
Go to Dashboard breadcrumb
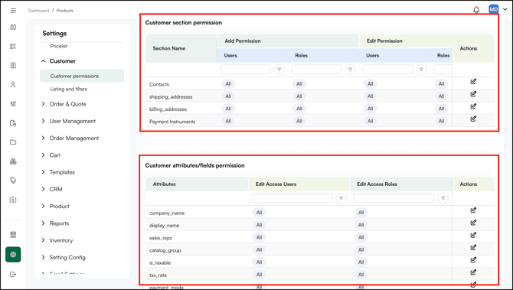(38, 11)
